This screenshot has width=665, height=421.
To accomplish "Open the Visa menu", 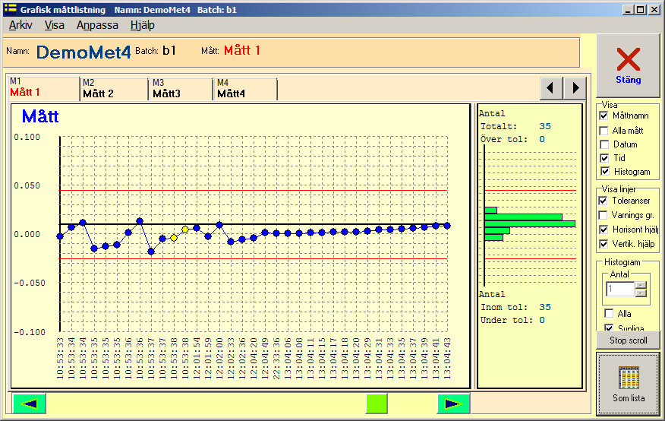I will click(x=55, y=25).
